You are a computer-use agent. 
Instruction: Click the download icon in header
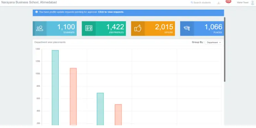click(219, 3)
